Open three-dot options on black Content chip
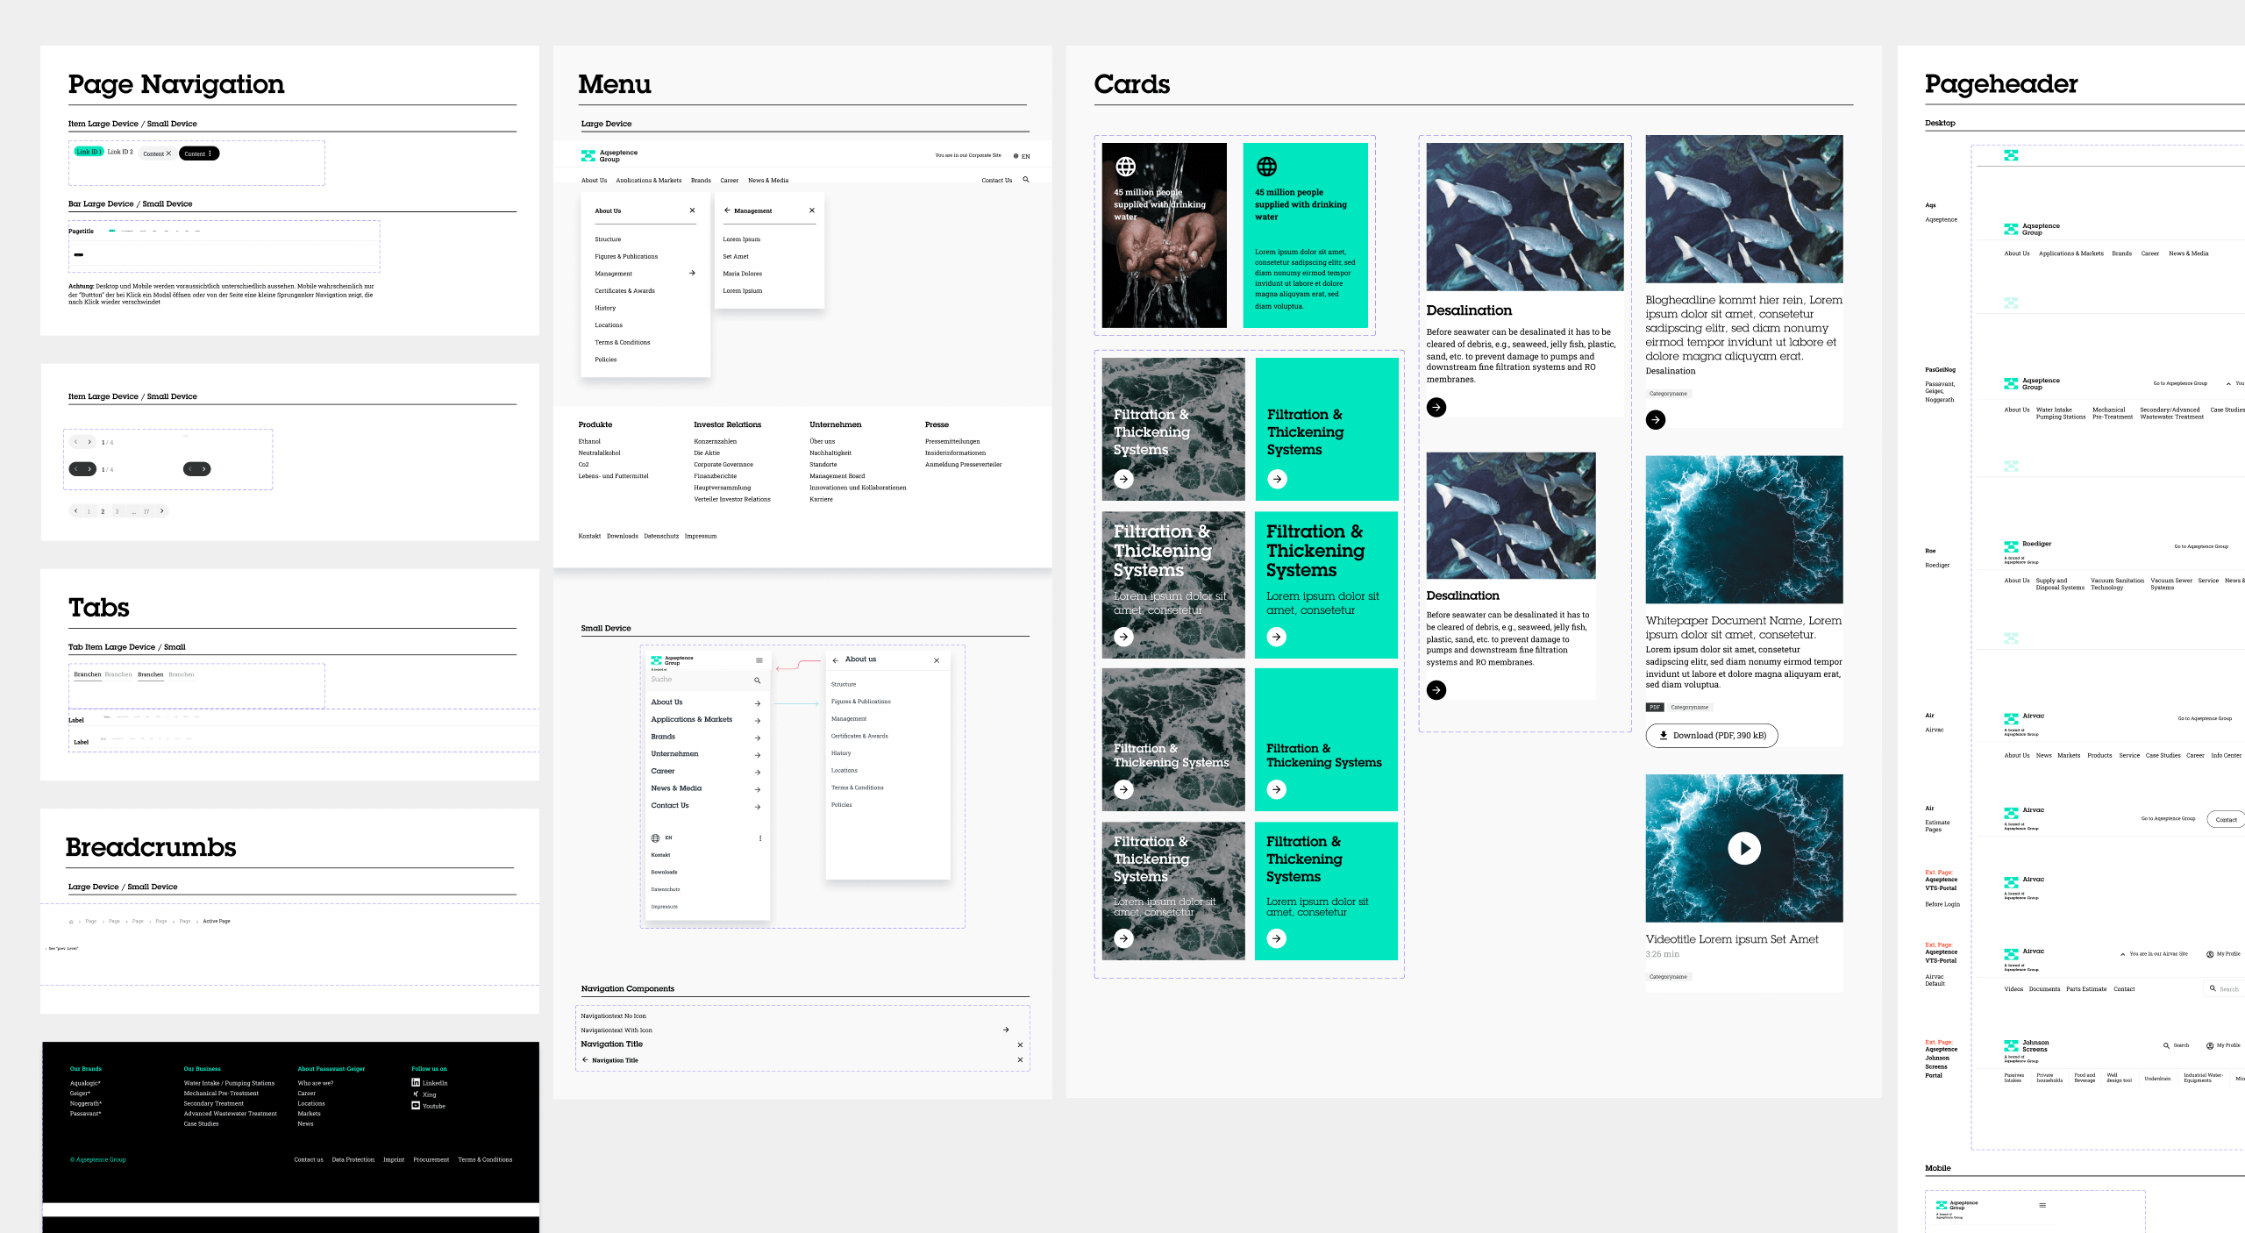 click(x=210, y=153)
